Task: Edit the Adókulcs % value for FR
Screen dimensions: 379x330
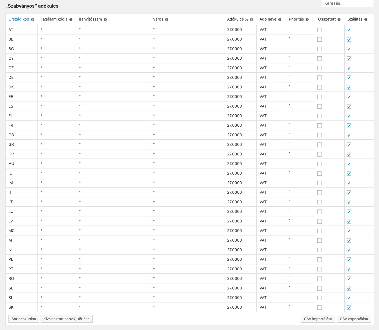Action: 240,125
